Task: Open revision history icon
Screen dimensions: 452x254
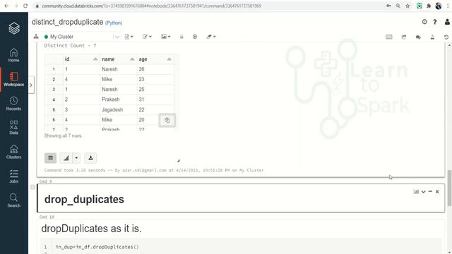Action: [x=446, y=37]
